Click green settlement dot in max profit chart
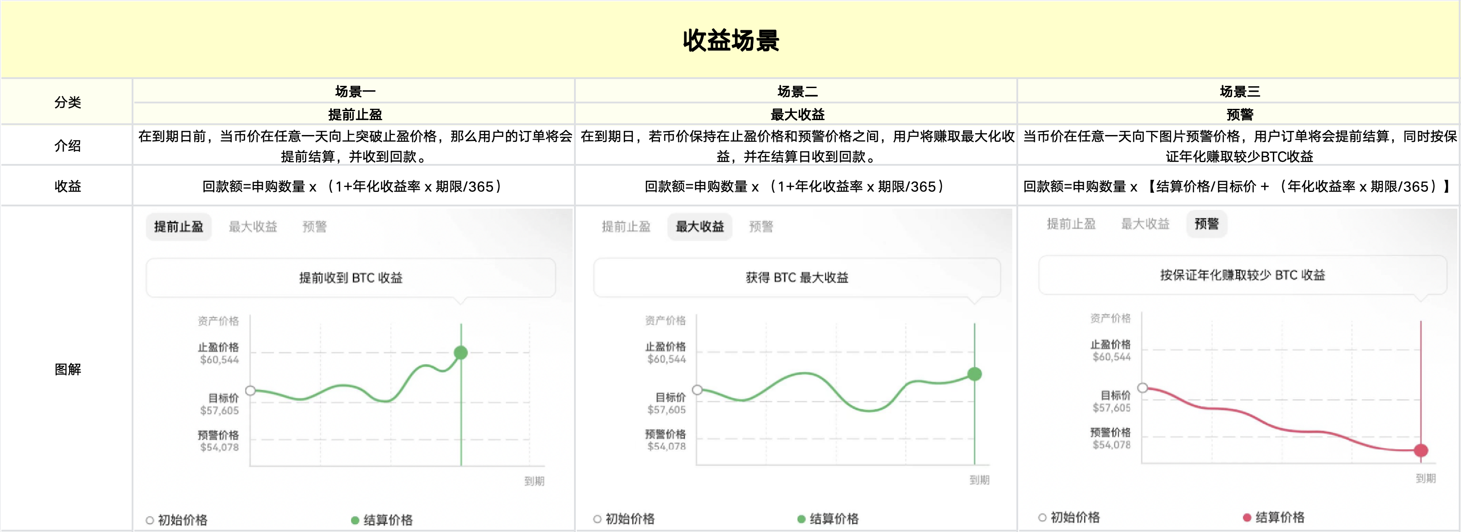 point(974,374)
